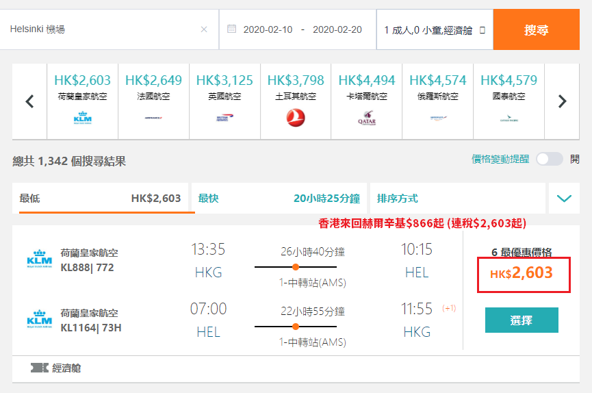Click the orange 搜尋 search button
The height and width of the screenshot is (393, 592).
pos(536,29)
